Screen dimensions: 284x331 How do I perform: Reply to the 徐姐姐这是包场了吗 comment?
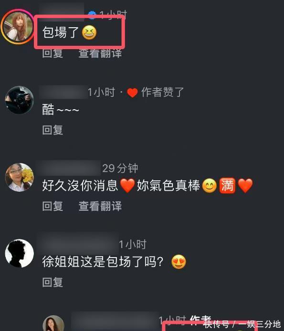[x=53, y=282]
